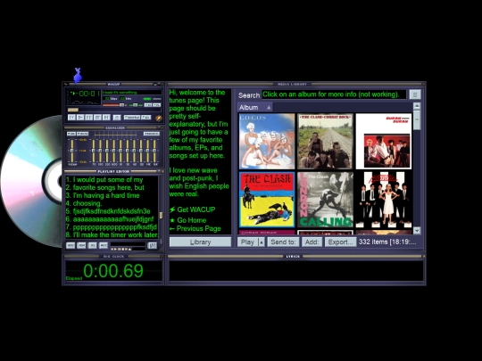482x361 pixels.
Task: Open the Duran Duran album cover
Action: click(x=384, y=141)
